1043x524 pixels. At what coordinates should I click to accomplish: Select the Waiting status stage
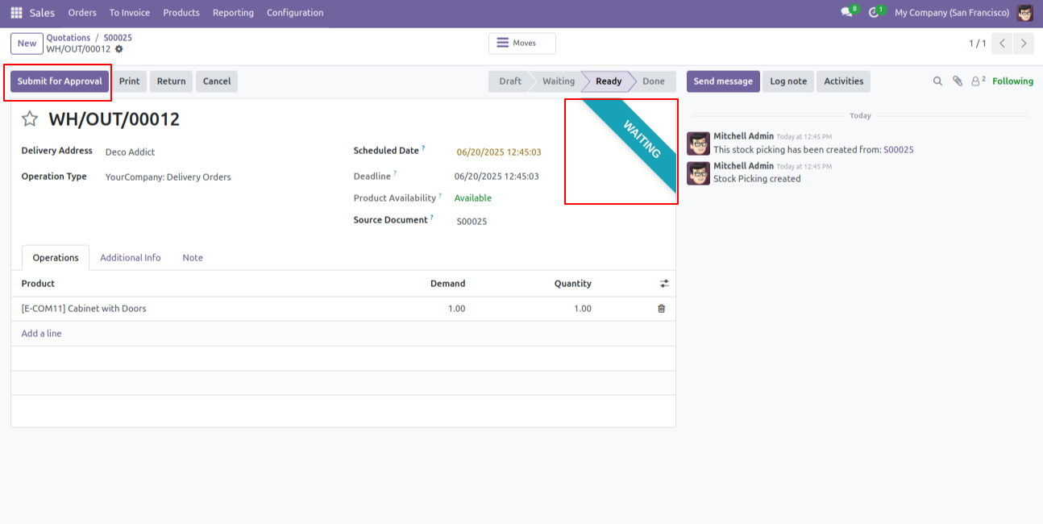coord(558,81)
